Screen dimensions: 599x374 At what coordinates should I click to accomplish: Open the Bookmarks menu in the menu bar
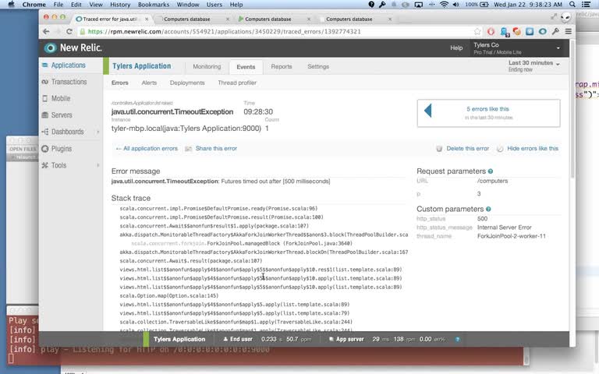coord(153,5)
